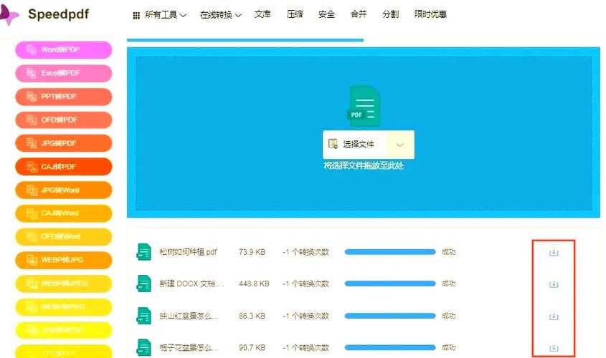The width and height of the screenshot is (606, 358).
Task: Click the file icon for 松树如何种植.pdf
Action: tap(143, 252)
